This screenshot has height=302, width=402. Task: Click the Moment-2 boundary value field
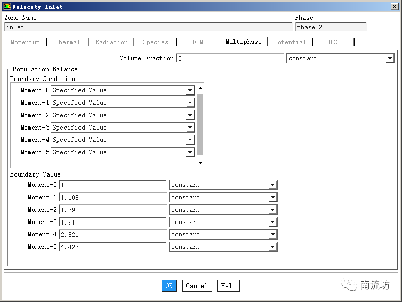coord(112,210)
